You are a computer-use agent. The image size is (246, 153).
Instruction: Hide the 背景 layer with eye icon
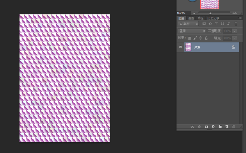click(x=180, y=47)
